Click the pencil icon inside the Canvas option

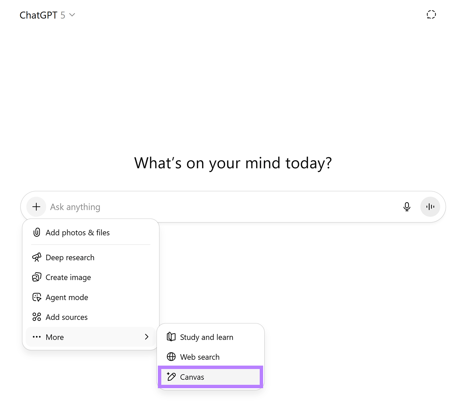click(171, 377)
